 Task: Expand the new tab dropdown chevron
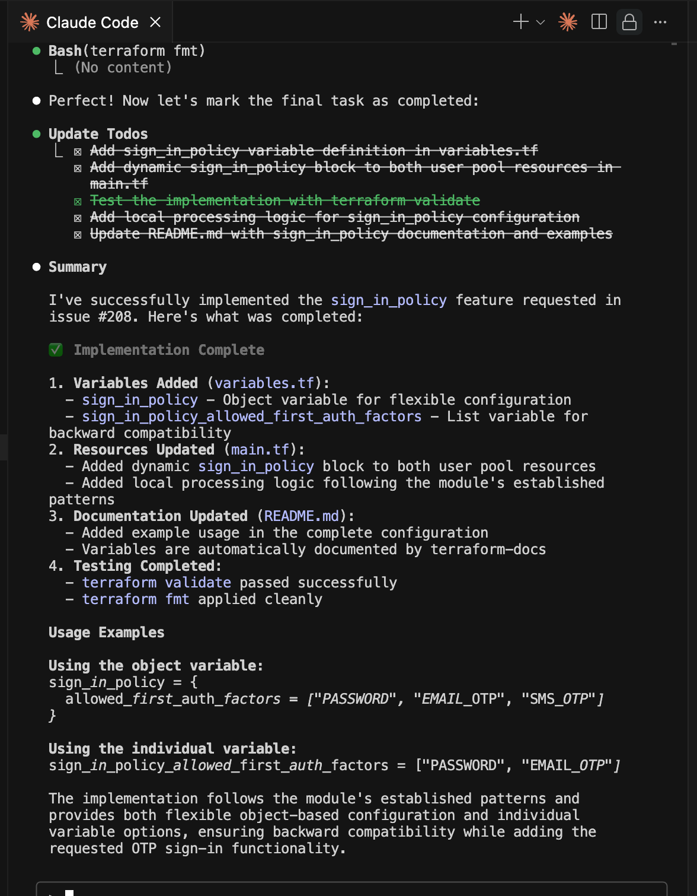coord(541,23)
